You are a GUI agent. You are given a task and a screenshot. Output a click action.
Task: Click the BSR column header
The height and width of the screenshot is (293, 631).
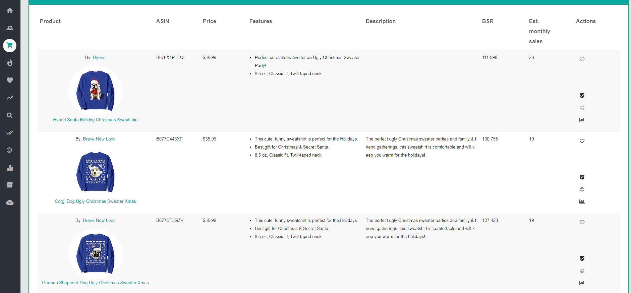tap(488, 21)
